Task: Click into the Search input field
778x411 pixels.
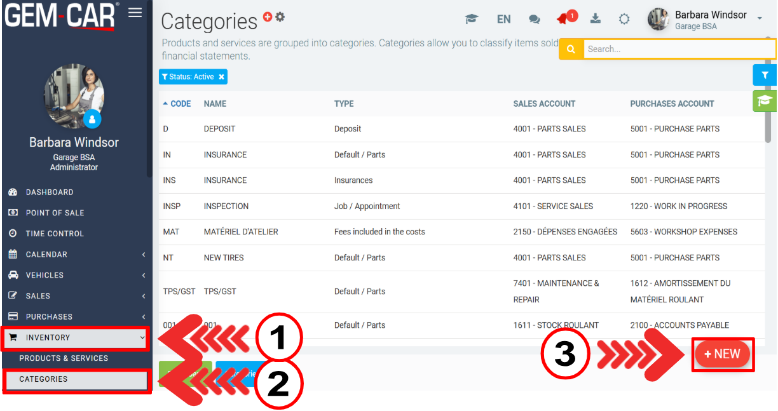Action: click(677, 49)
